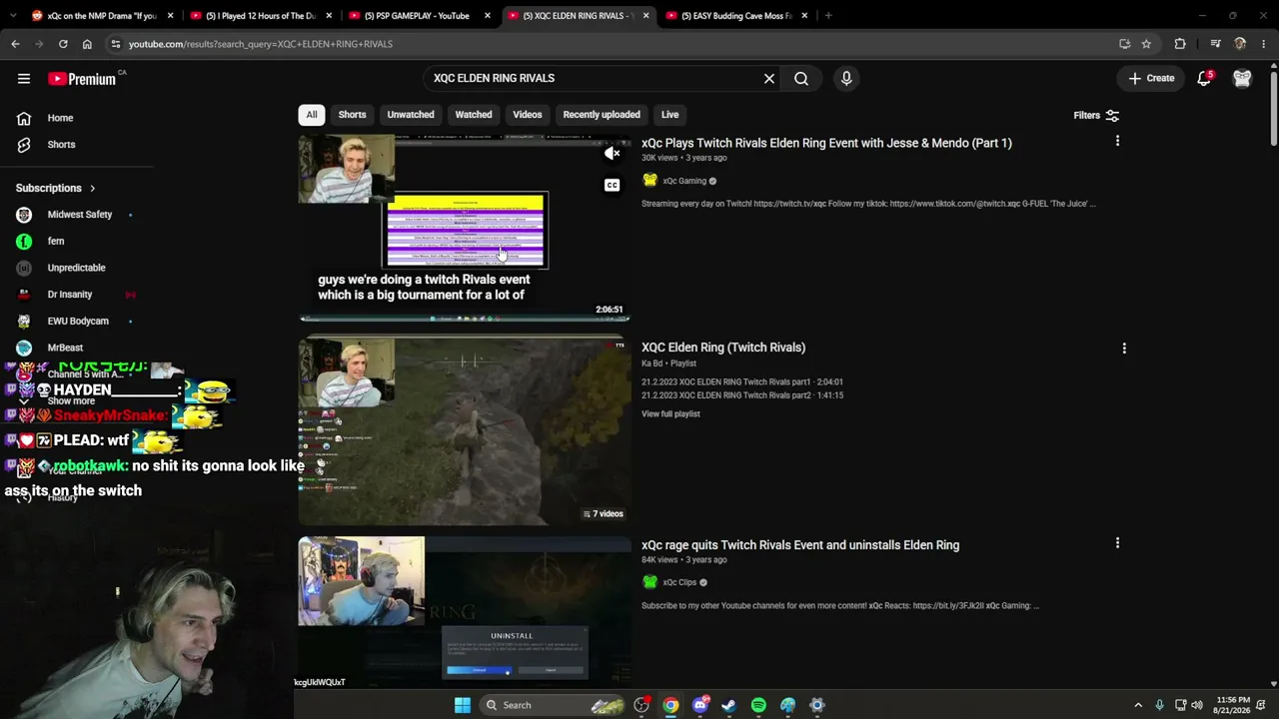Open the xQc rage quits video title
This screenshot has width=1279, height=719.
[800, 545]
